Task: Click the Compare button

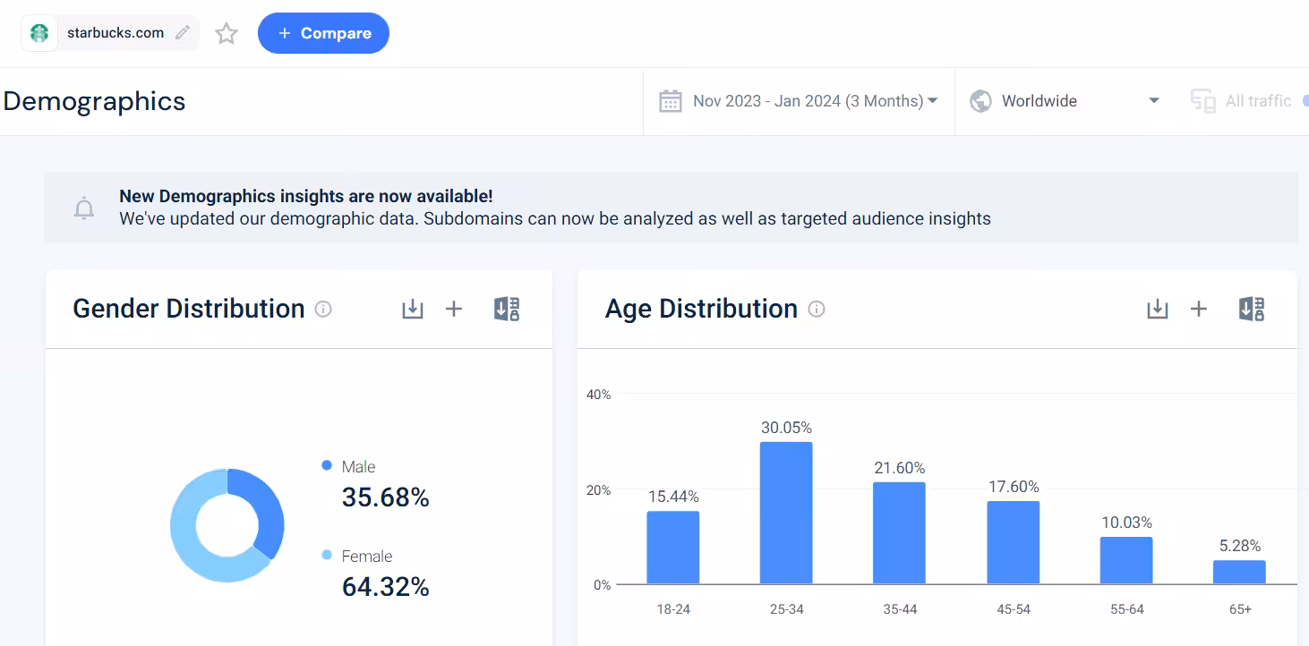Action: pyautogui.click(x=323, y=33)
